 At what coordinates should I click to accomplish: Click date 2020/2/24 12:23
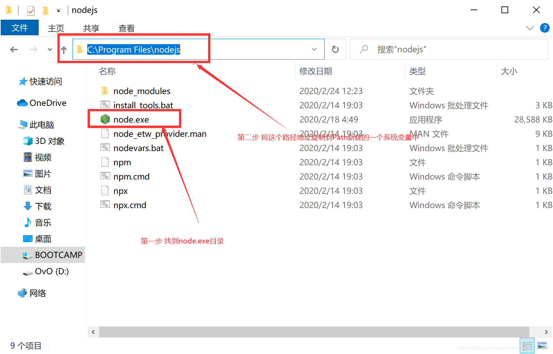click(x=331, y=91)
